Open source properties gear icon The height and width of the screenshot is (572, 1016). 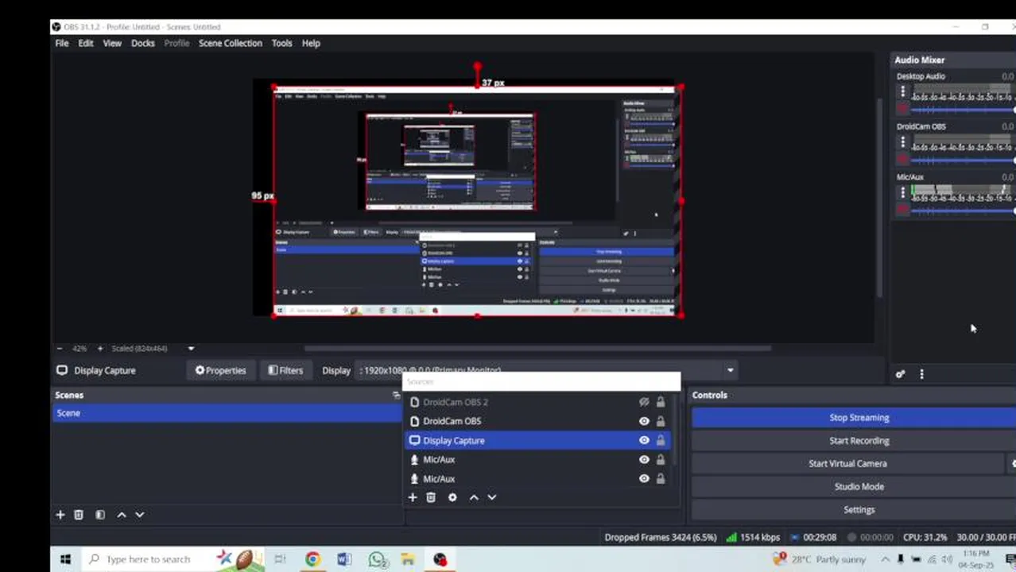coord(452,497)
